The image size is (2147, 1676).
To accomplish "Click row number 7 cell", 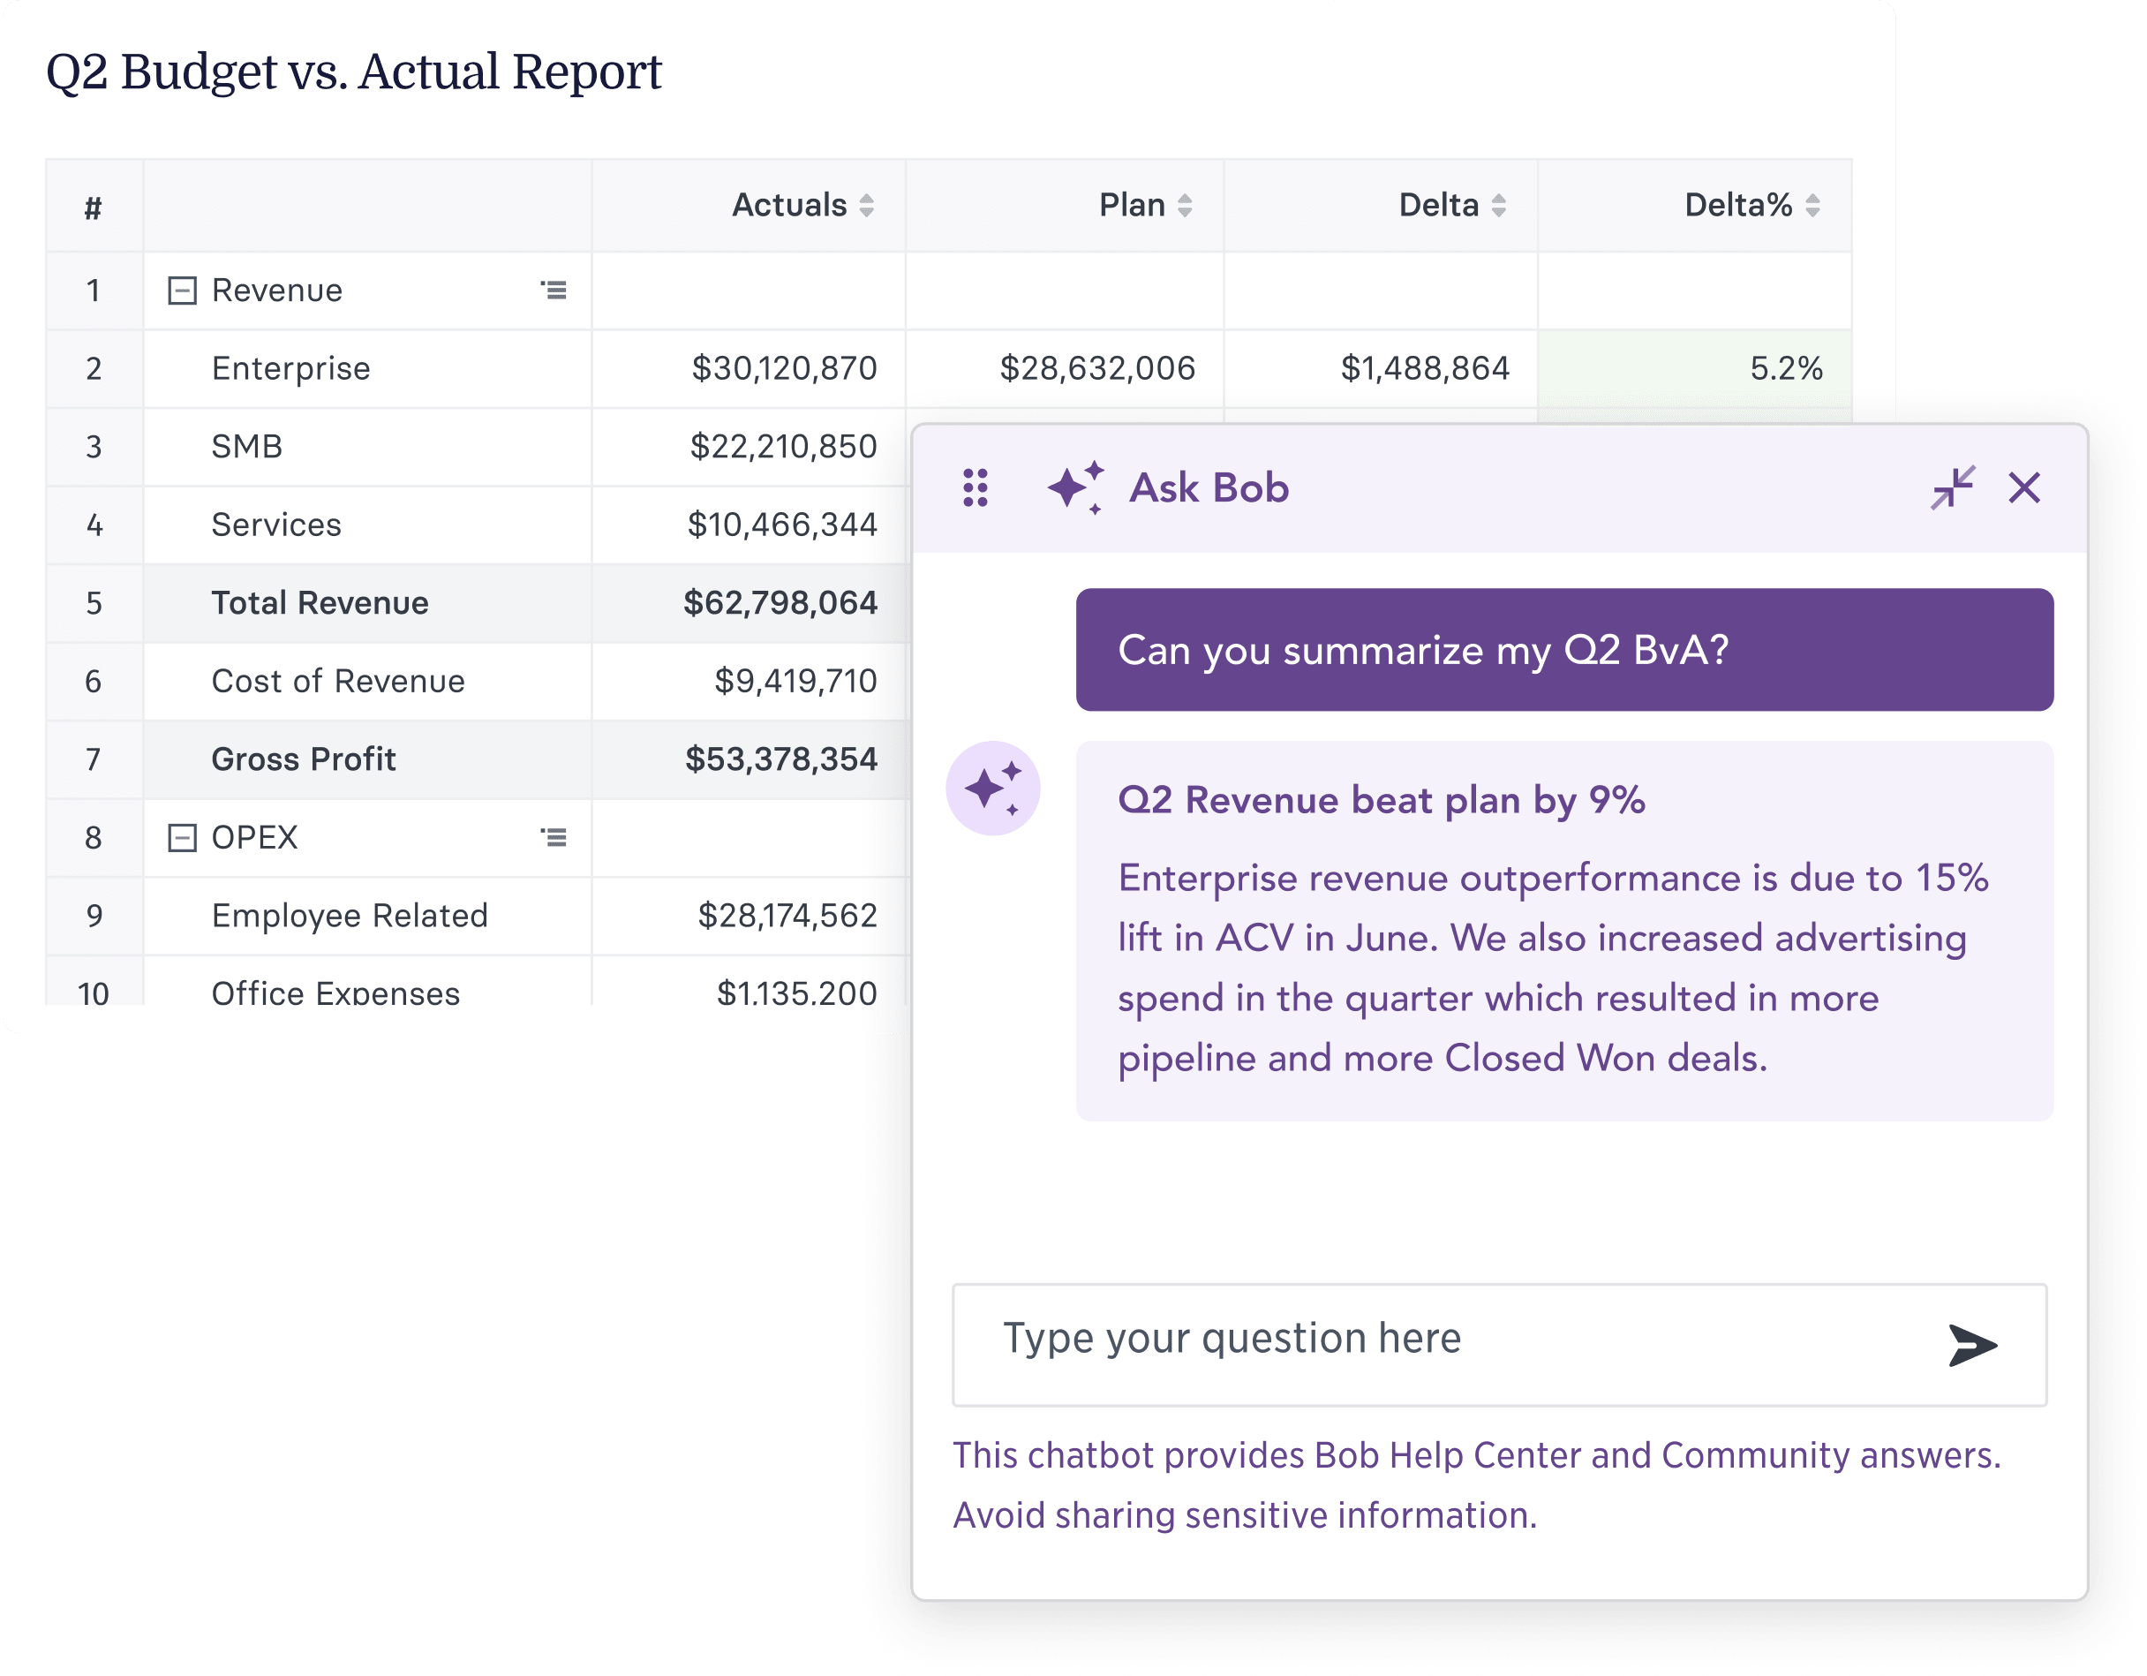I will click(94, 759).
